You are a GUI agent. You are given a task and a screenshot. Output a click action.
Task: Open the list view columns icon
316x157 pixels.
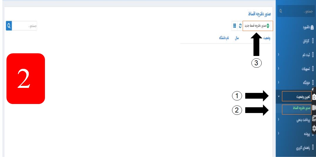235,26
